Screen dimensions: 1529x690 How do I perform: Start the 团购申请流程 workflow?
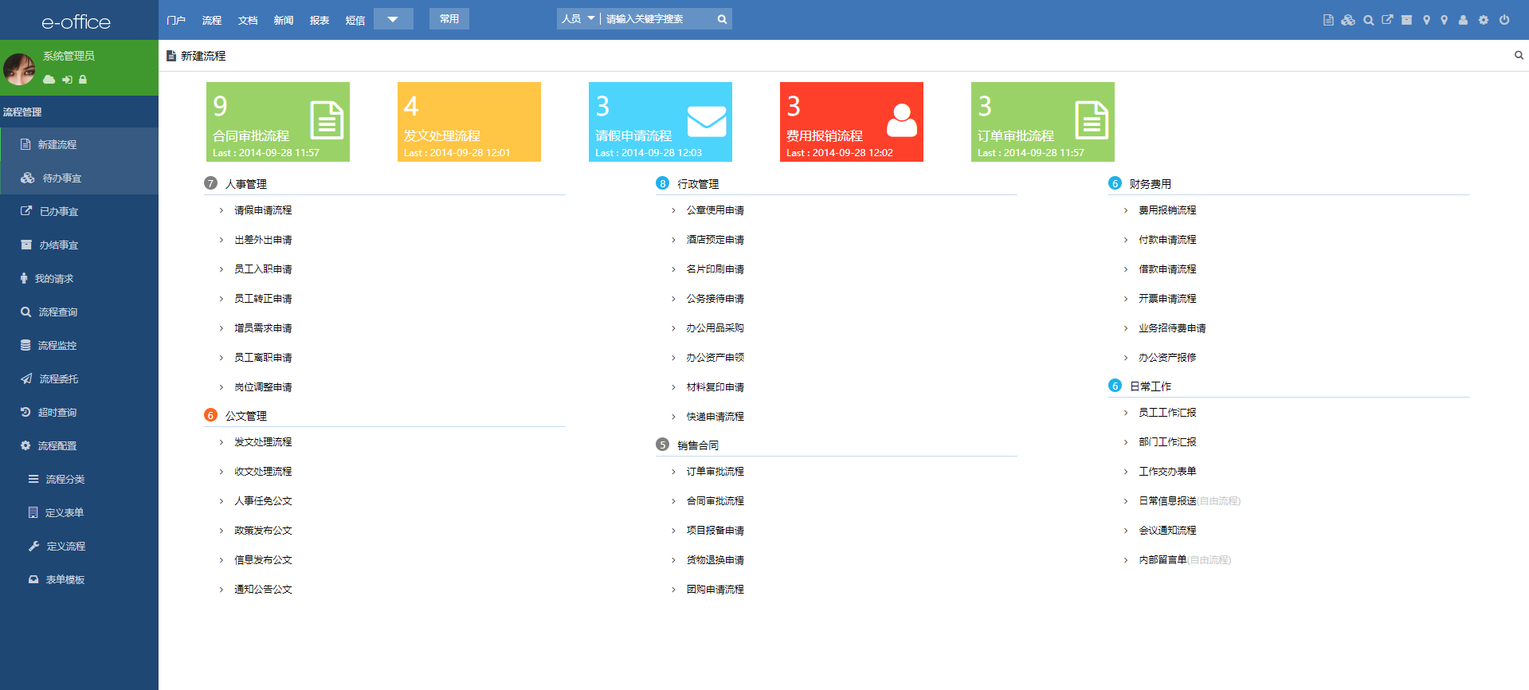click(x=715, y=590)
